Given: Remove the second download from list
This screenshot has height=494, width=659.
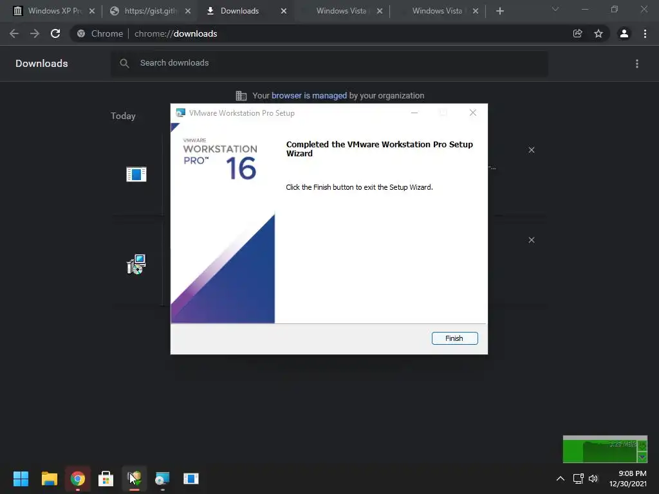Looking at the screenshot, I should coord(532,240).
